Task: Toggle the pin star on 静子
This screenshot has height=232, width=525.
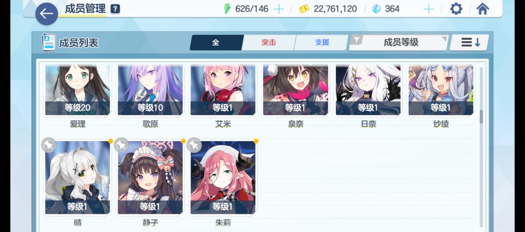Action: [121, 145]
